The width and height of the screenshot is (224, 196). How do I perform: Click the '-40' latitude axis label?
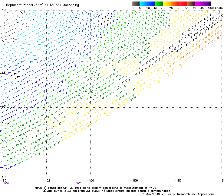[3, 10]
